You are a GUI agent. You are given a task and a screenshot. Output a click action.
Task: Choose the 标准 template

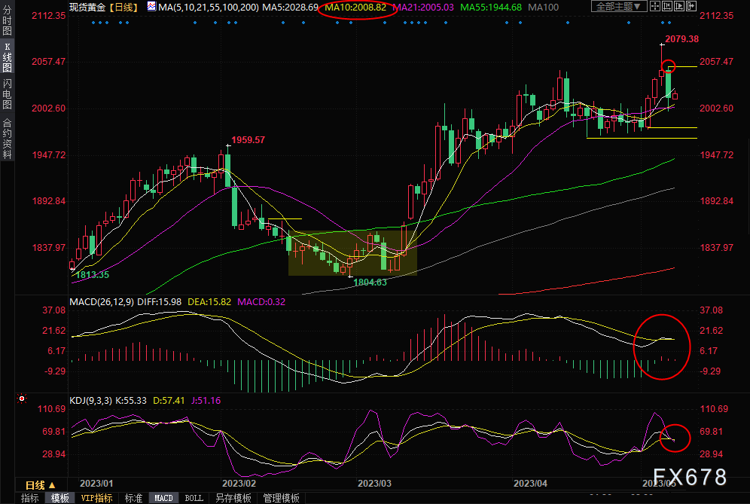click(x=133, y=498)
